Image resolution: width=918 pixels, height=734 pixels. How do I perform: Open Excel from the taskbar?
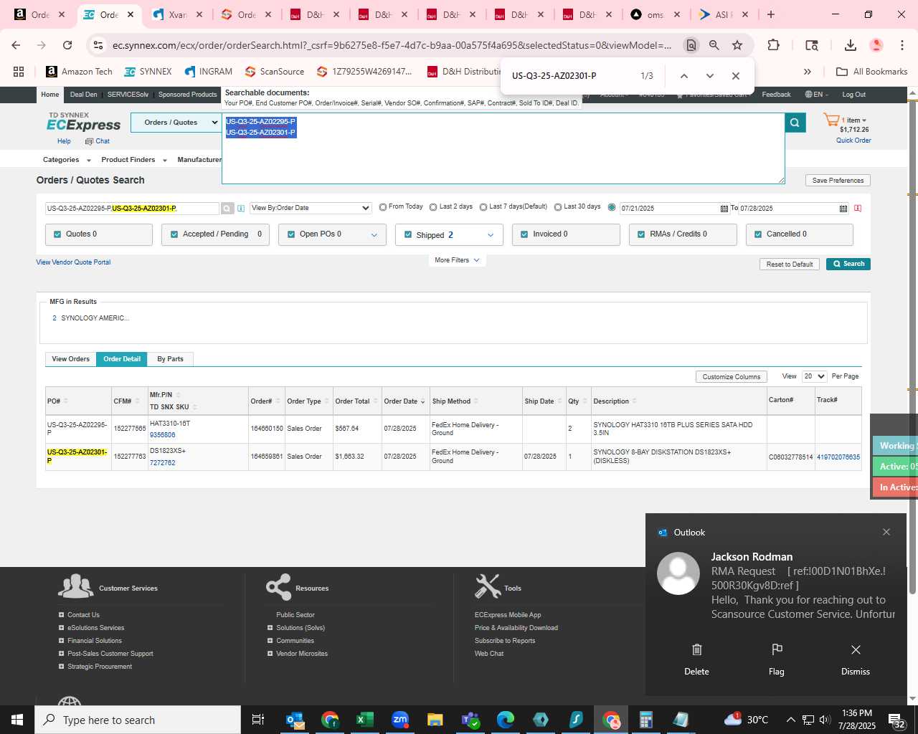click(x=365, y=720)
